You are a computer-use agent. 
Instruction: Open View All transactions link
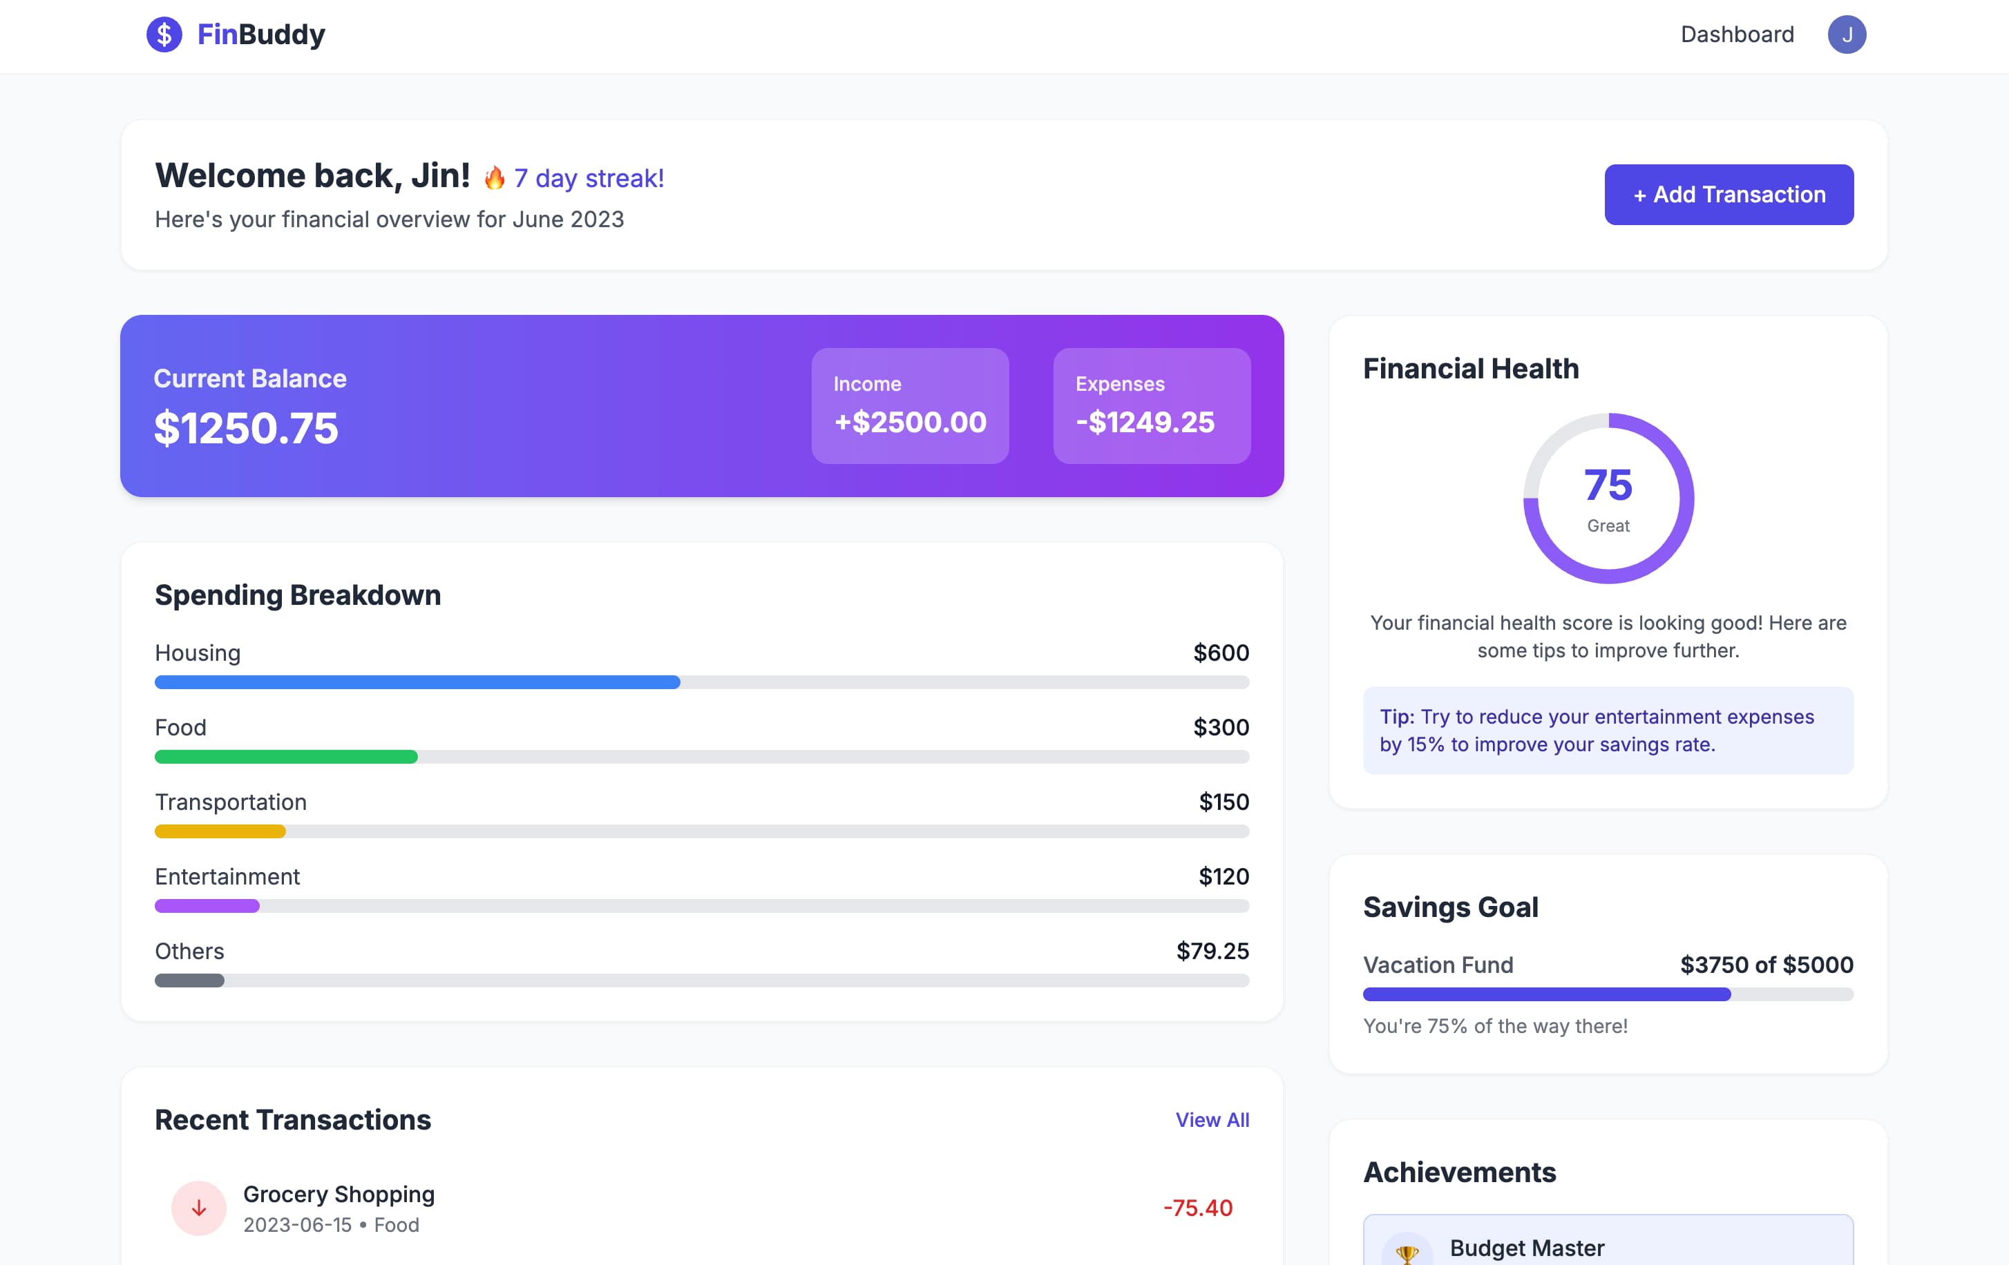(x=1212, y=1120)
